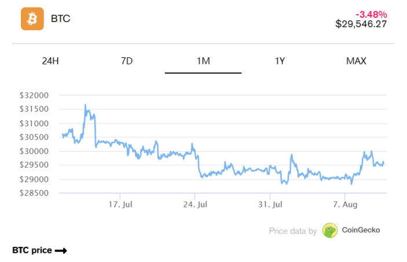Show the 1Y price history tab
The image size is (407, 262).
280,61
